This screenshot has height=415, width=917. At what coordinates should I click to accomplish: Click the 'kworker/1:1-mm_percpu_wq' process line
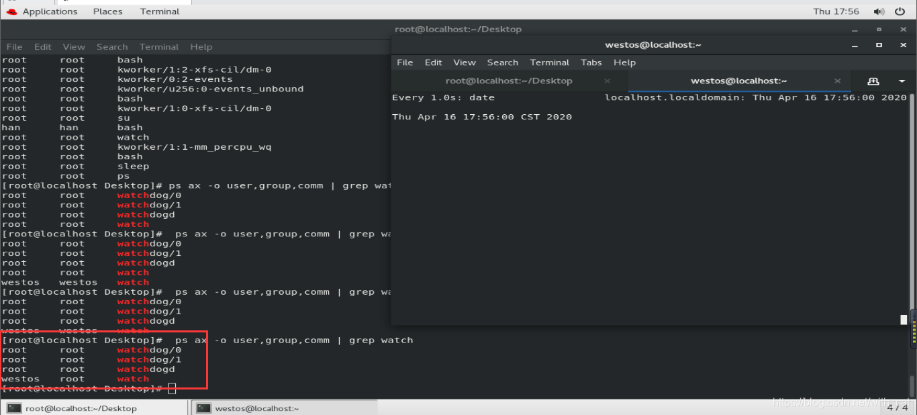136,147
